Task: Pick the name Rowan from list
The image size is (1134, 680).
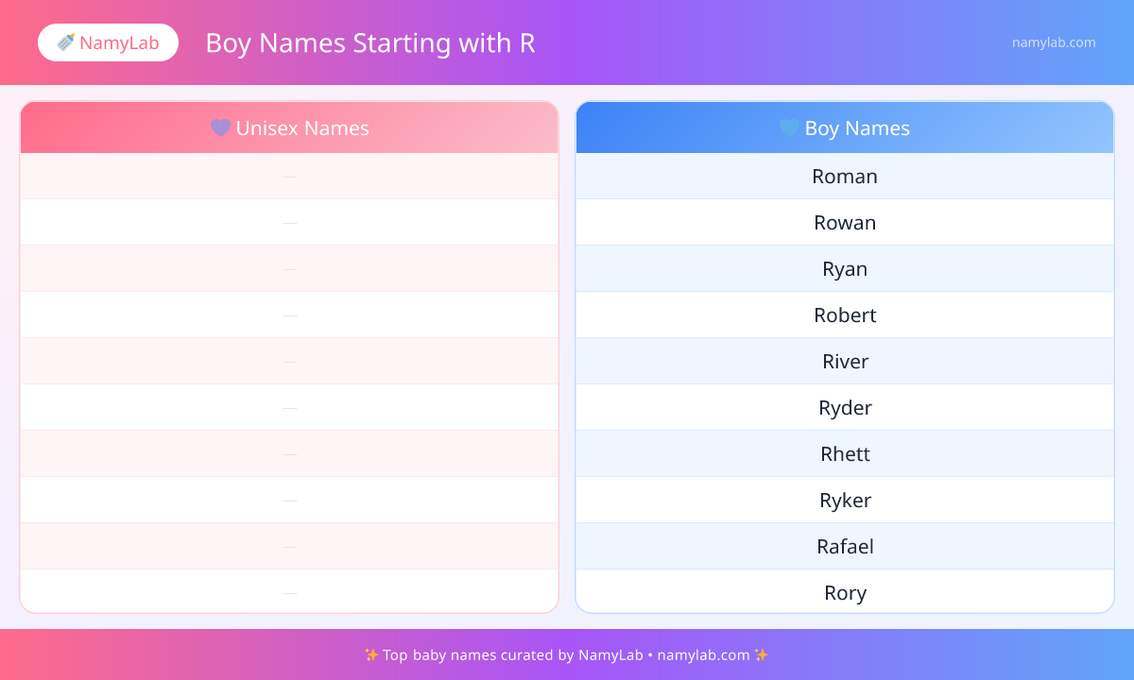Action: click(845, 223)
